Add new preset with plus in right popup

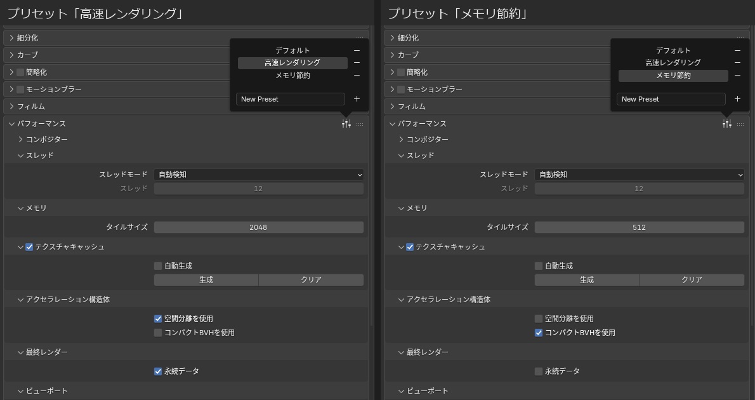point(738,99)
